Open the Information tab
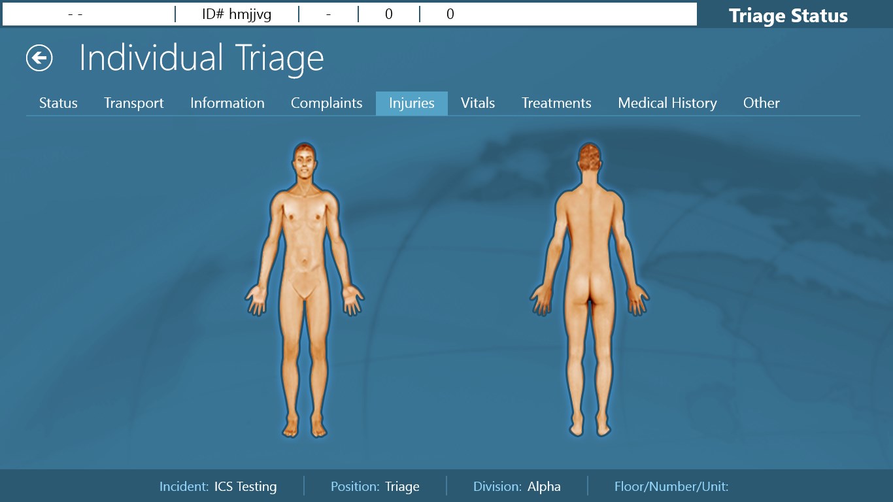893x502 pixels. (227, 103)
